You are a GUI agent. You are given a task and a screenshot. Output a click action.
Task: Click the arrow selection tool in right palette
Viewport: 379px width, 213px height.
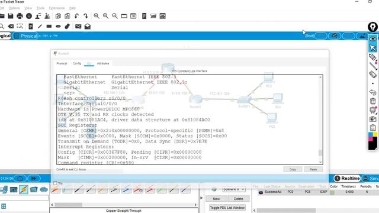point(373,48)
